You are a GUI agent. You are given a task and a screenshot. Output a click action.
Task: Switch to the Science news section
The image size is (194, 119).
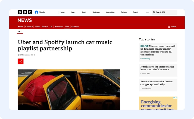point(75,27)
